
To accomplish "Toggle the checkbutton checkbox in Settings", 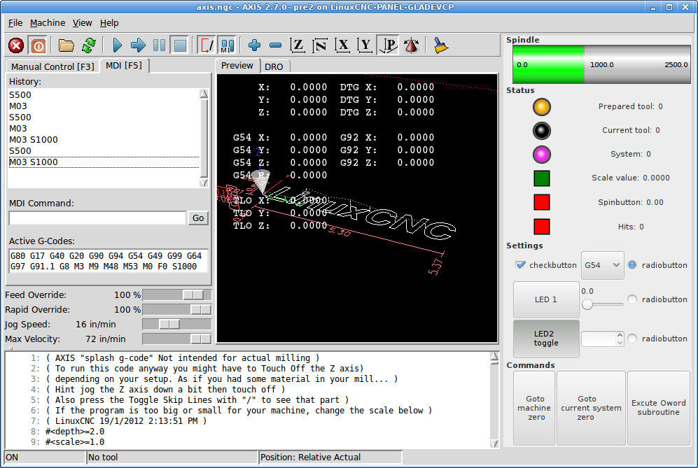I will click(520, 265).
